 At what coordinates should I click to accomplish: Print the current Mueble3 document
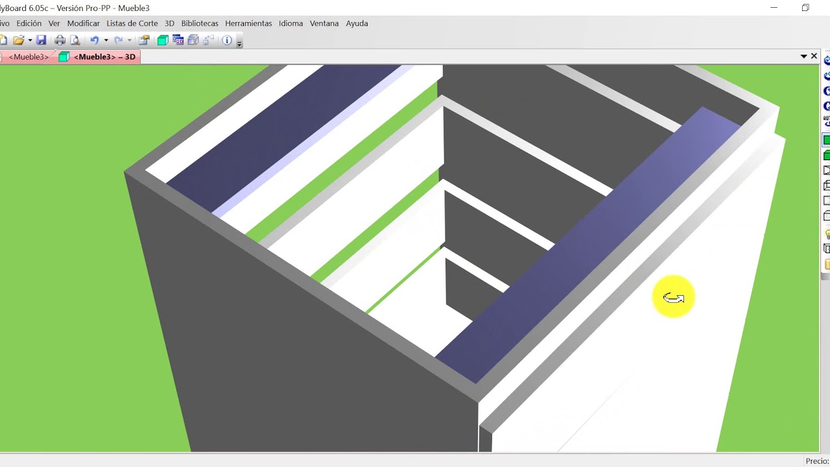(x=60, y=40)
